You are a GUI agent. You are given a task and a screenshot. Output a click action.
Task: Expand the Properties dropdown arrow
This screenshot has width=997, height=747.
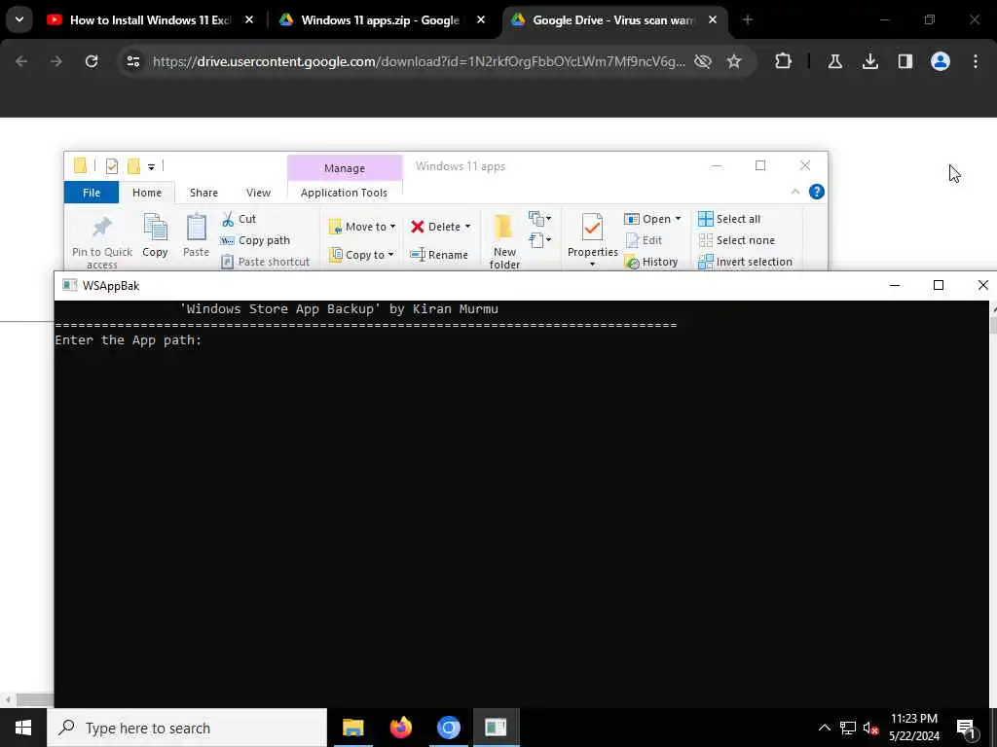[592, 265]
